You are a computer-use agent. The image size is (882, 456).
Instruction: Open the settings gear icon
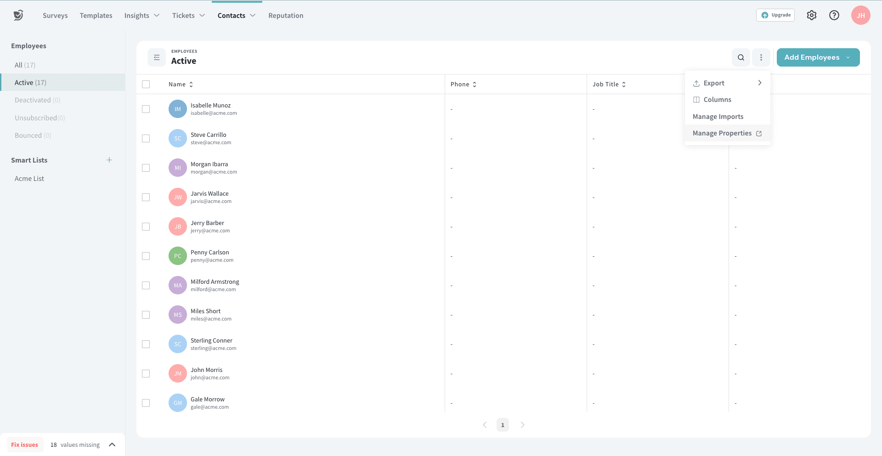[812, 15]
